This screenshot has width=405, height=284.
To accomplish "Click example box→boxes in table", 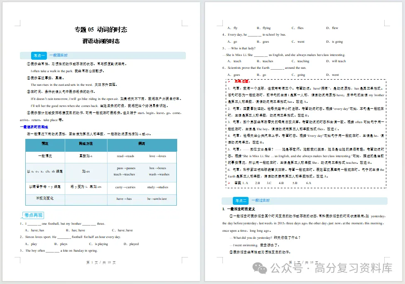I will 158,168.
